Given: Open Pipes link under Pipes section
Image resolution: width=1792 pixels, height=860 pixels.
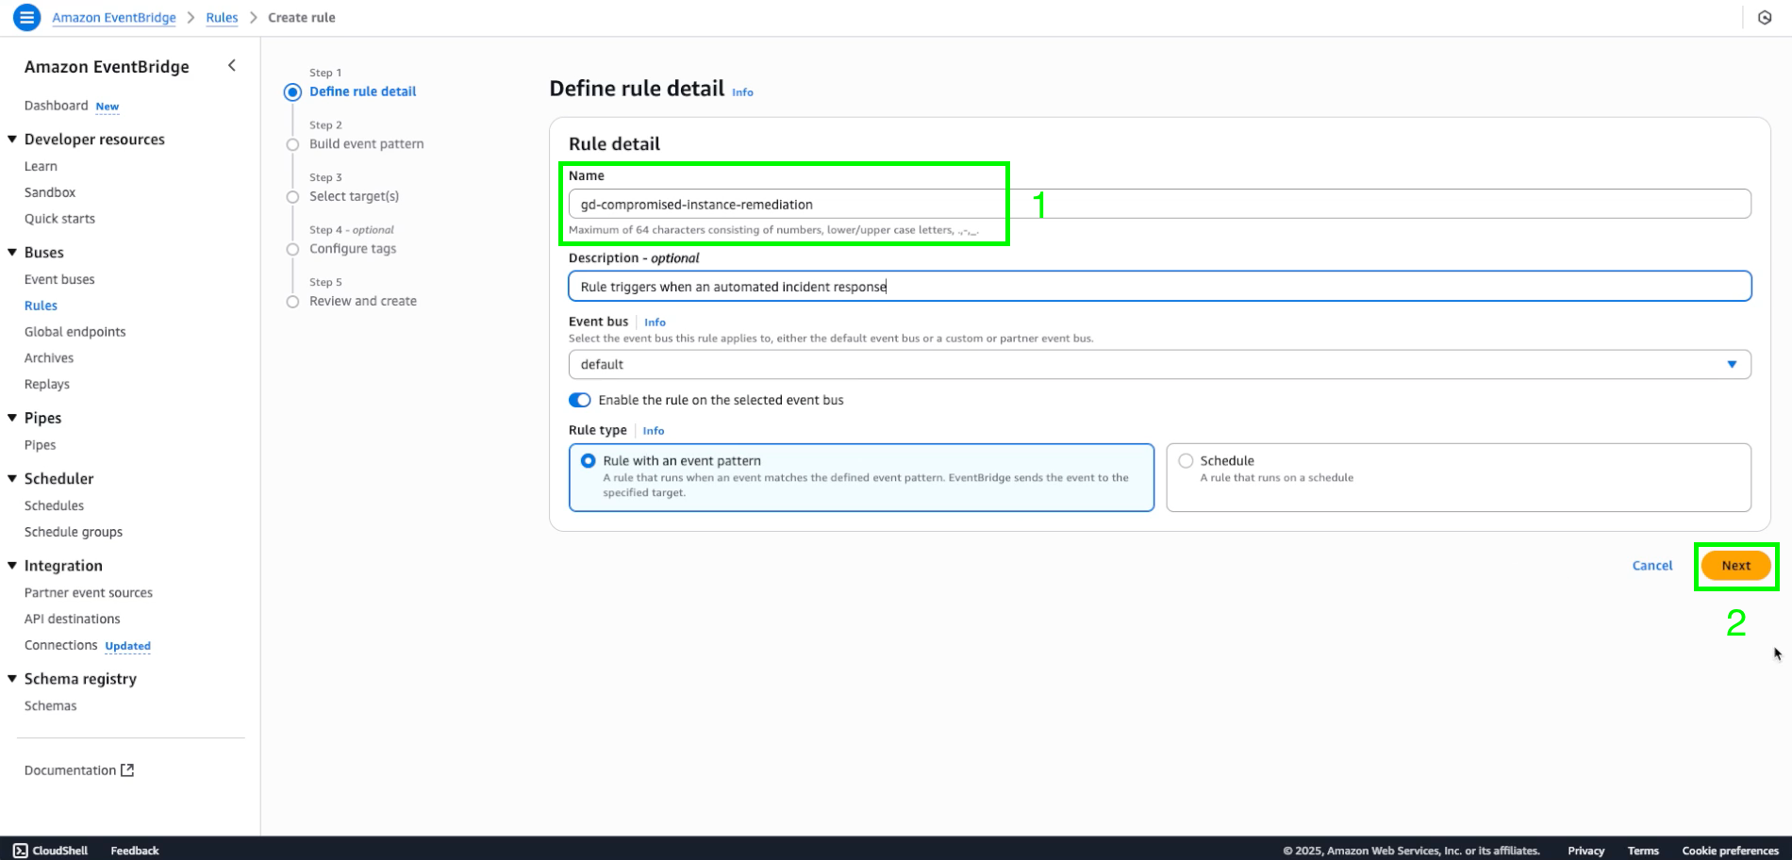Looking at the screenshot, I should tap(40, 445).
